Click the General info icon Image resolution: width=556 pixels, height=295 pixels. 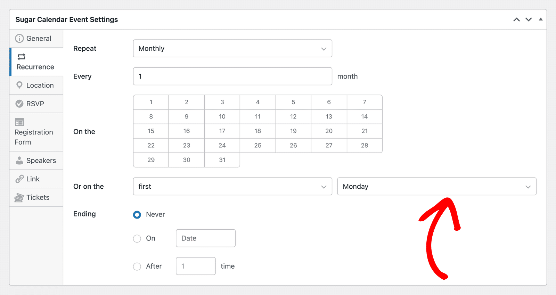coord(19,38)
